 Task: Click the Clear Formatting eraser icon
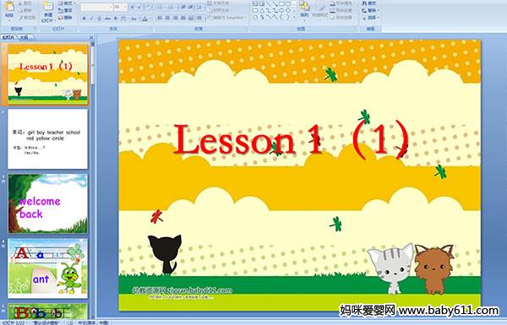point(149,7)
